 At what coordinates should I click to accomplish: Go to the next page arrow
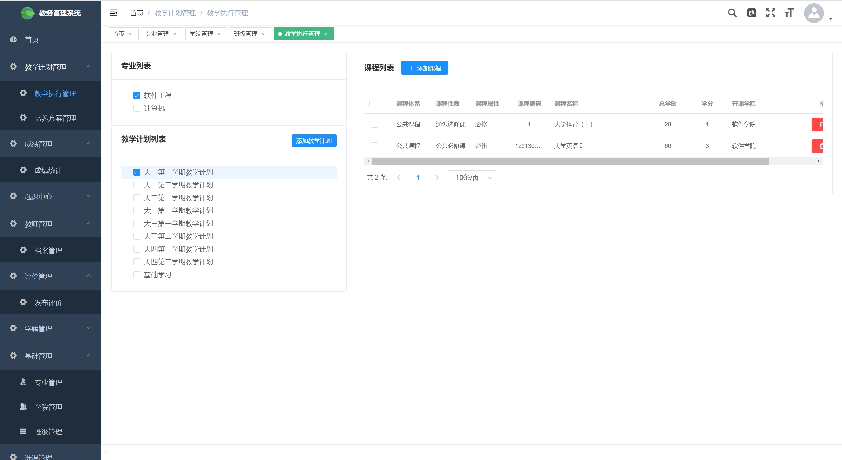(x=437, y=178)
